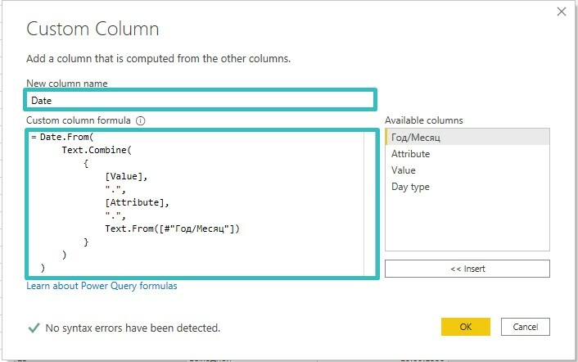Click the << Insert button
578x362 pixels.
point(467,269)
